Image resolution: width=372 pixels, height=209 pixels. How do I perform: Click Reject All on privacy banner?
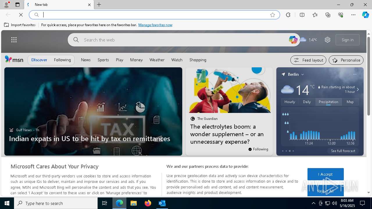(x=325, y=190)
